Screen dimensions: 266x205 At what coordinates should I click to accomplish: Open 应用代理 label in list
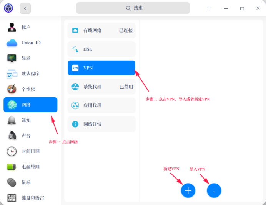(x=93, y=105)
